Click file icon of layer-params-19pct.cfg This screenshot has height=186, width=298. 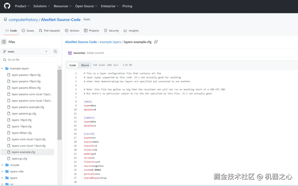(x=9, y=81)
